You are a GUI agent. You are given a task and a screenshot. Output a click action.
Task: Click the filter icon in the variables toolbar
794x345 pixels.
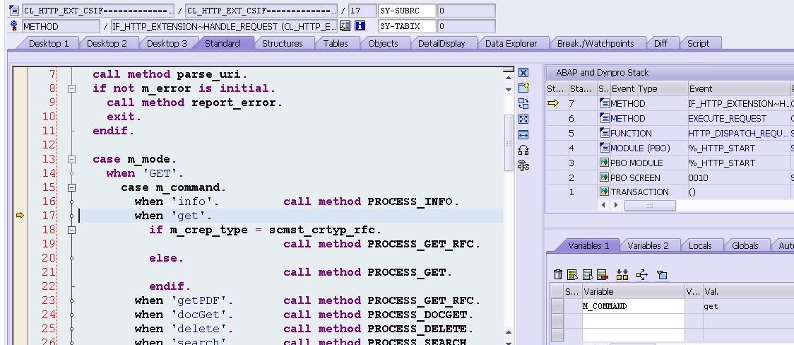point(661,275)
